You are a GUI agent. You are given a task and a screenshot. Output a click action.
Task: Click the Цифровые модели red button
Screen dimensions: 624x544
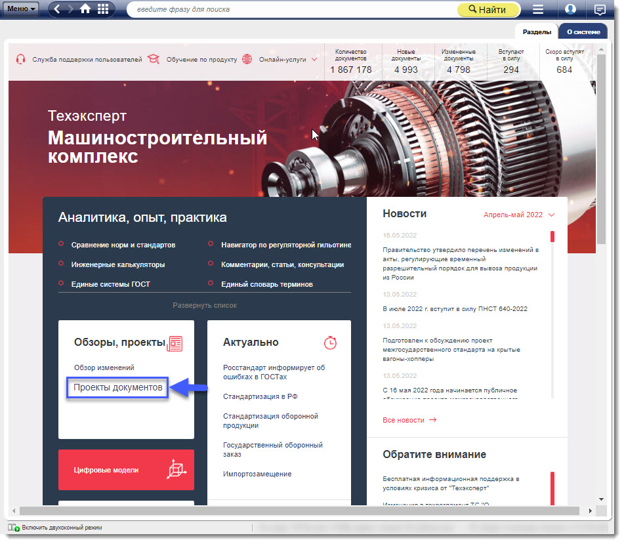coord(126,470)
